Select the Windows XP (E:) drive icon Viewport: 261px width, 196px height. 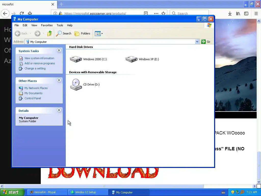click(x=132, y=59)
